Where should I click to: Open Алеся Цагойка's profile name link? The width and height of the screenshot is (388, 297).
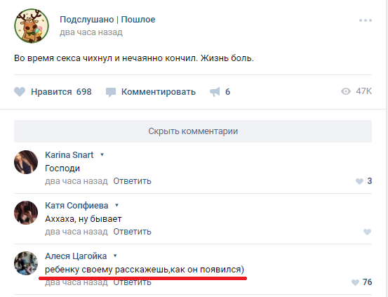click(76, 256)
